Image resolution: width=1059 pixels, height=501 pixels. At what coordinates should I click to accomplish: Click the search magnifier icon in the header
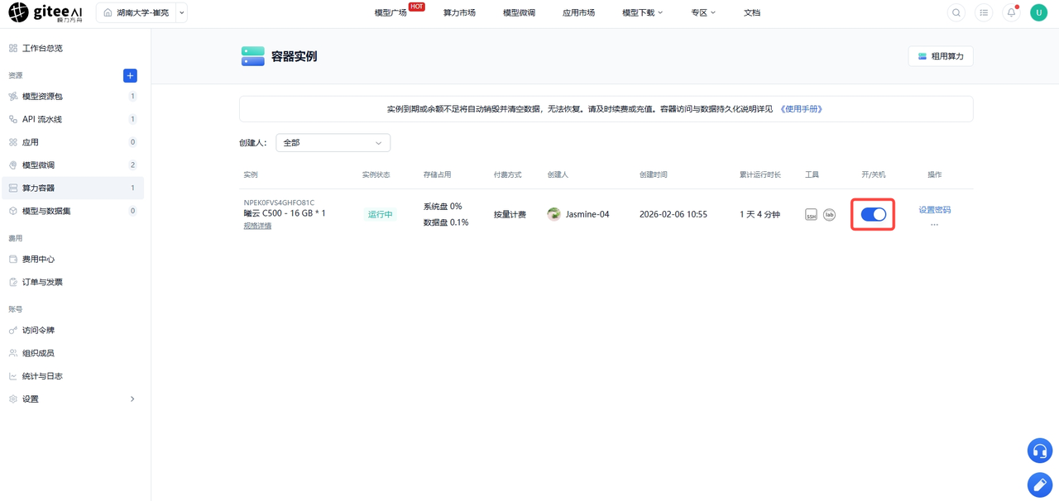(956, 13)
